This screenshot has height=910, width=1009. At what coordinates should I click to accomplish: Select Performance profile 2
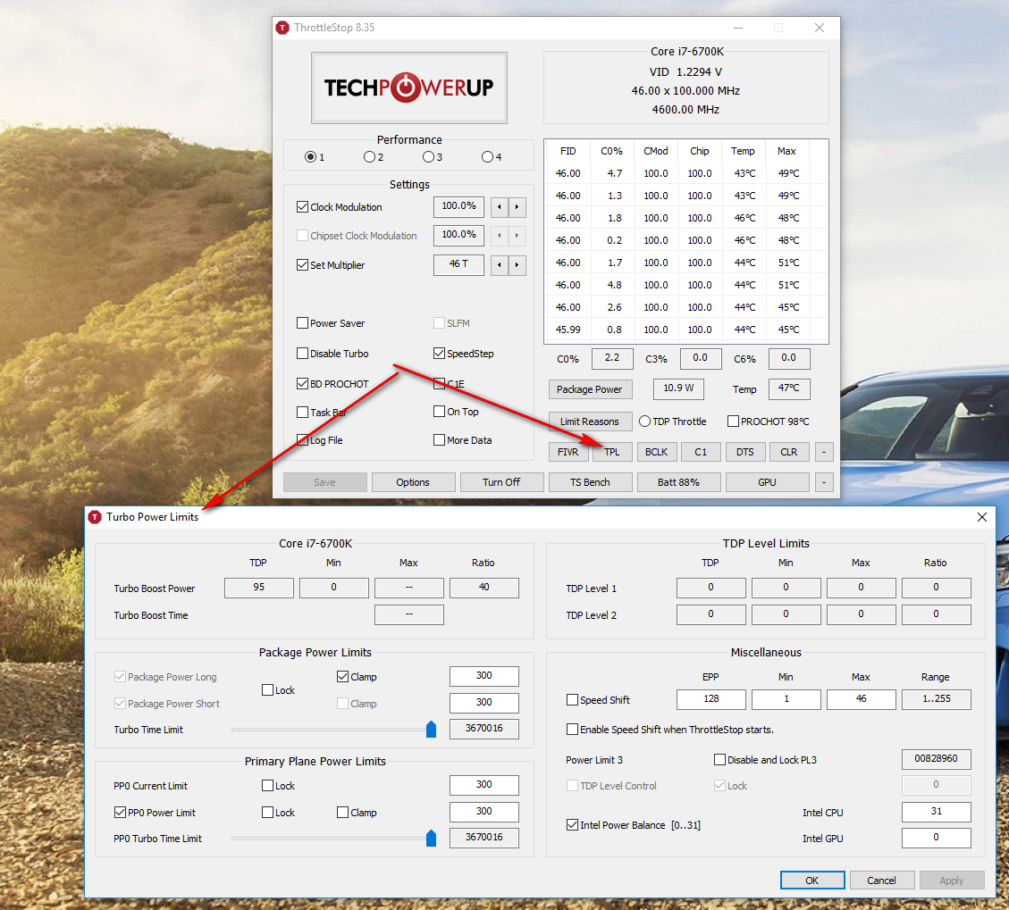[369, 157]
